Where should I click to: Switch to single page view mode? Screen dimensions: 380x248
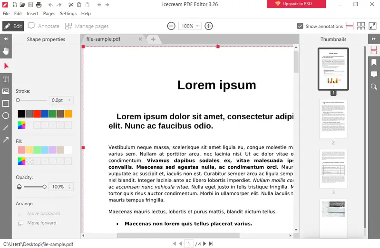[349, 26]
